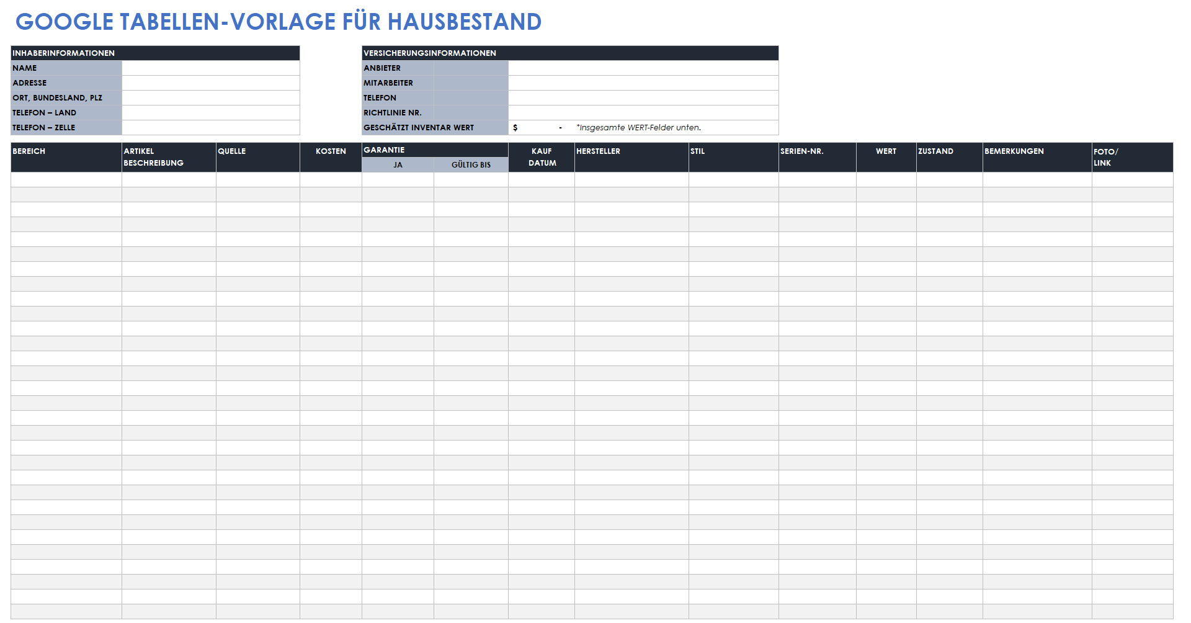This screenshot has height=623, width=1191.
Task: Click the ANBIETER label cell
Action: pyautogui.click(x=435, y=68)
